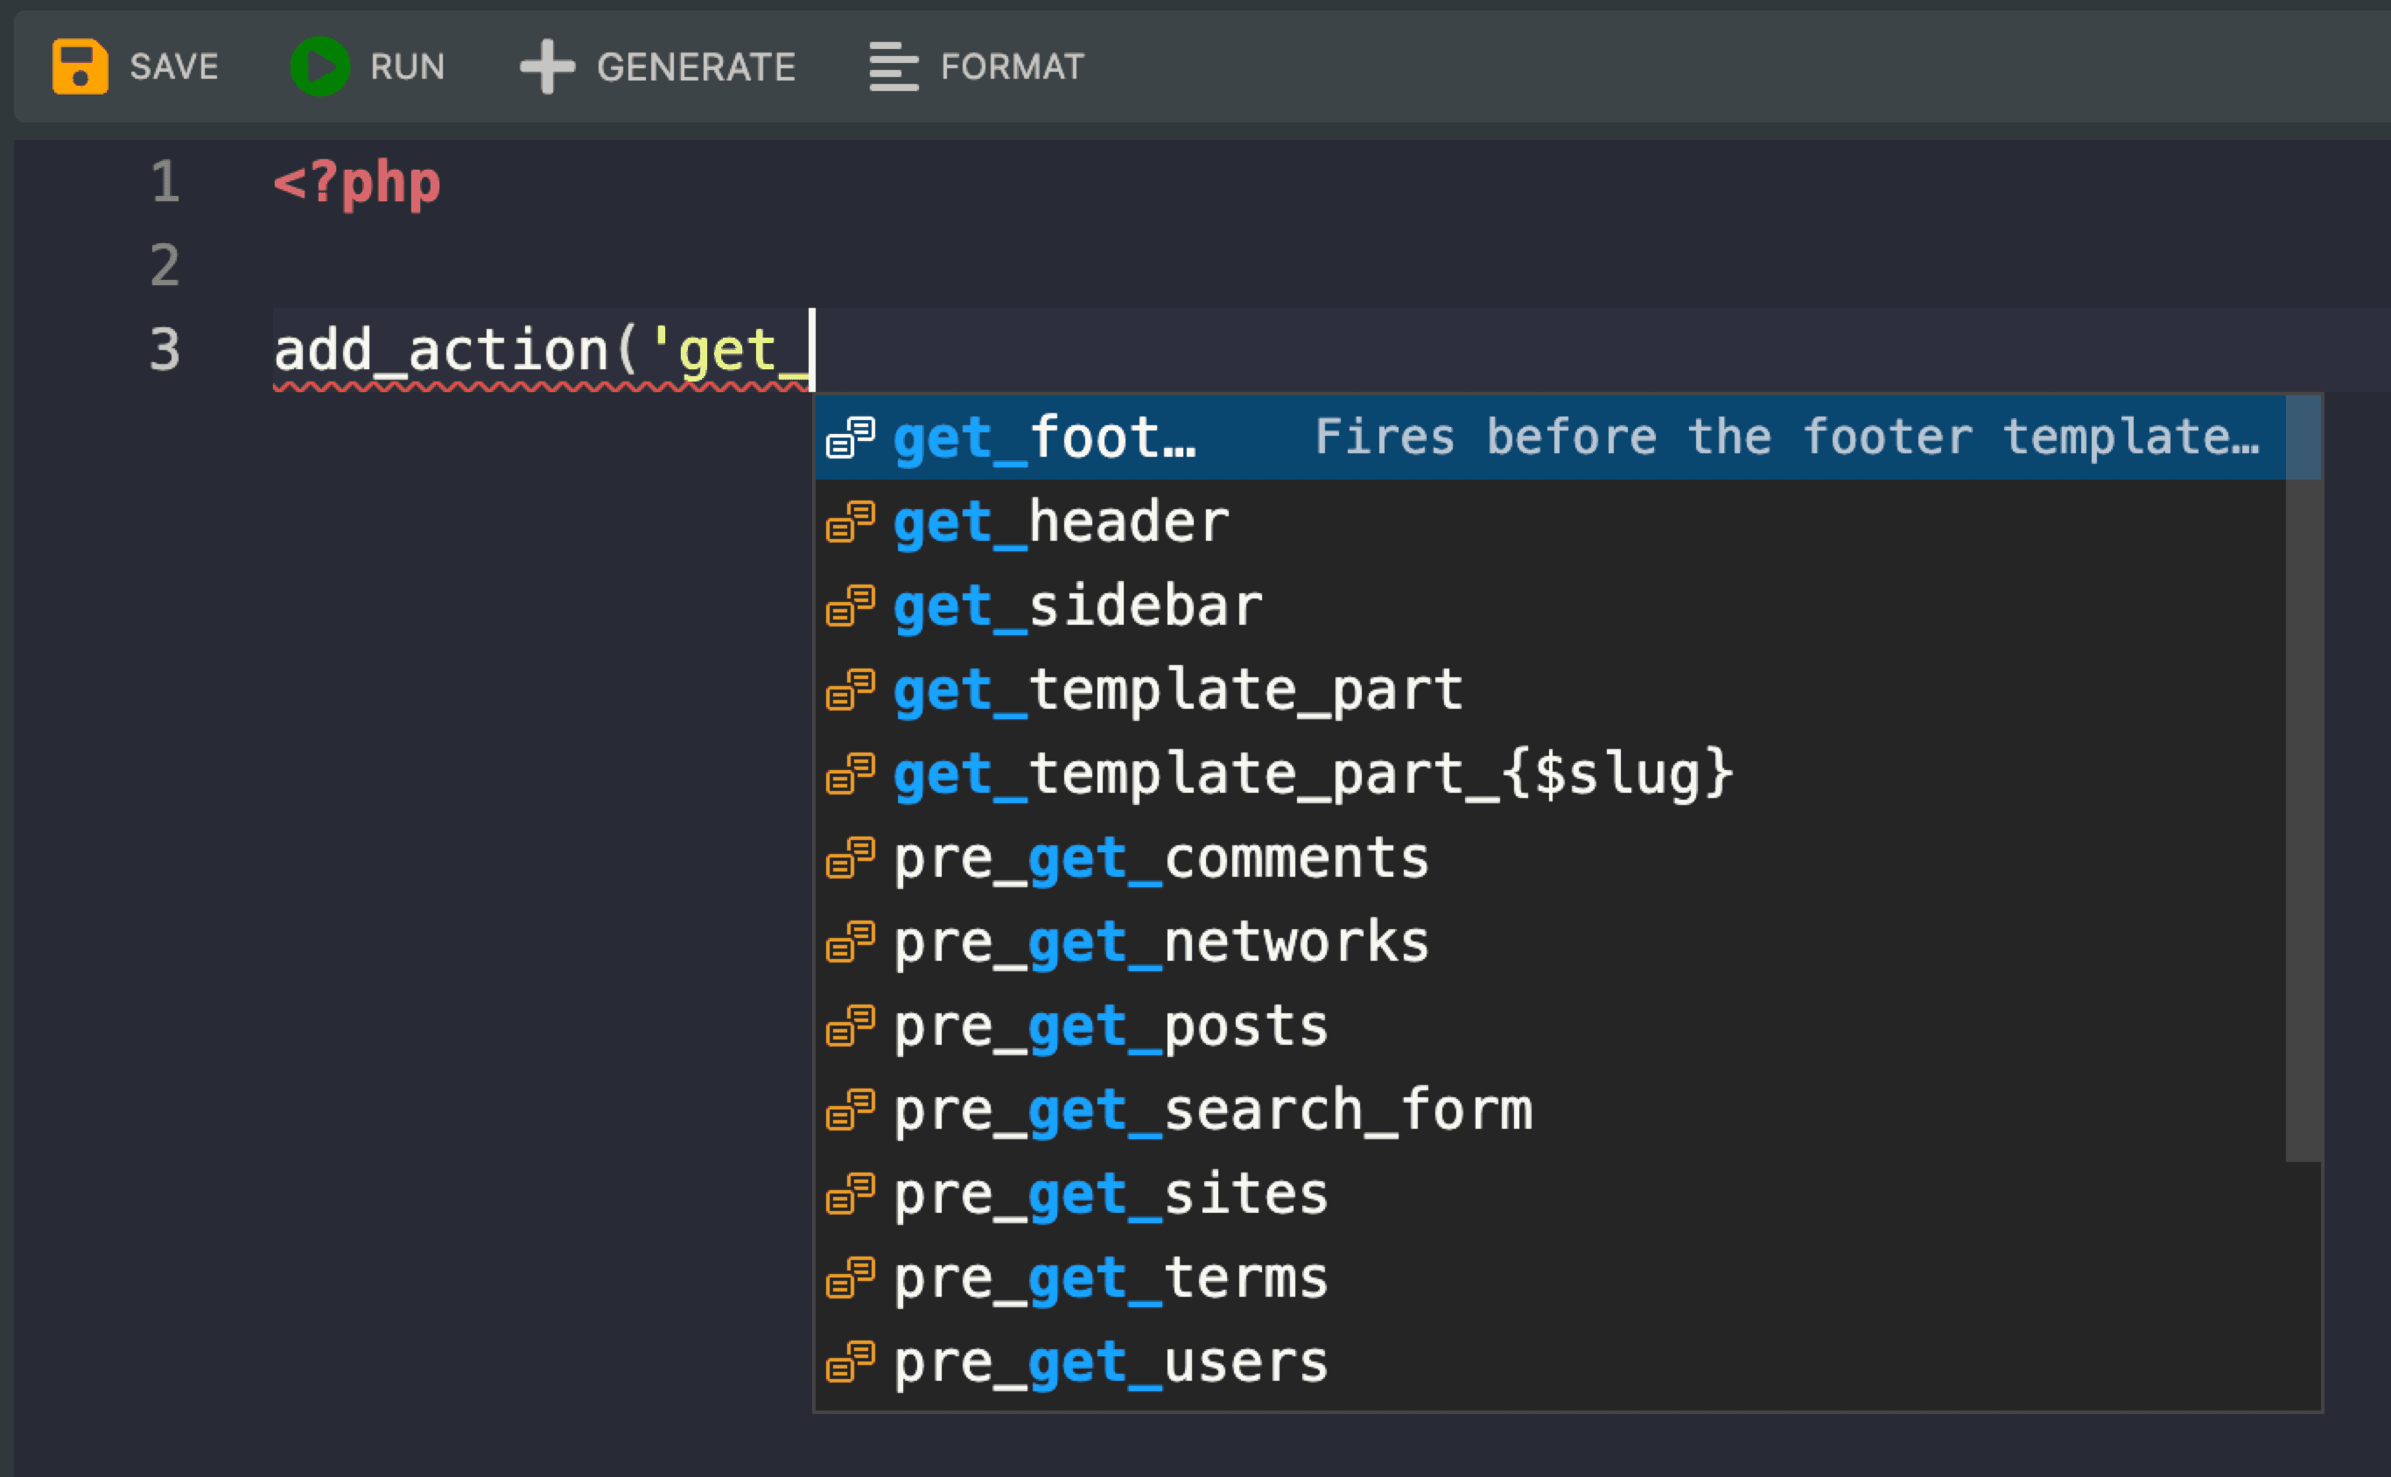Click the GENERATE label in toolbar
The height and width of the screenshot is (1477, 2391).
(696, 67)
